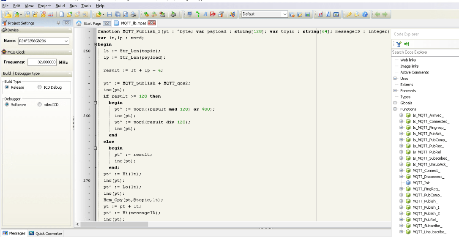Select MQTT_Subscribe_ in the function list
Image resolution: width=459 pixels, height=237 pixels.
427,226
